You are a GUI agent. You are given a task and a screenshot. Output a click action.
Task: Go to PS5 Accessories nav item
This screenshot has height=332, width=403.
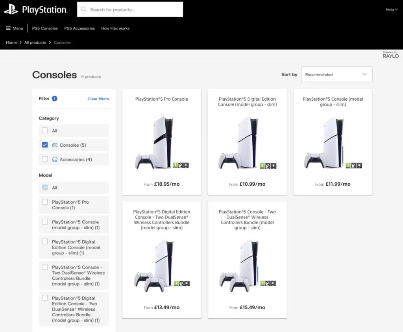click(79, 28)
